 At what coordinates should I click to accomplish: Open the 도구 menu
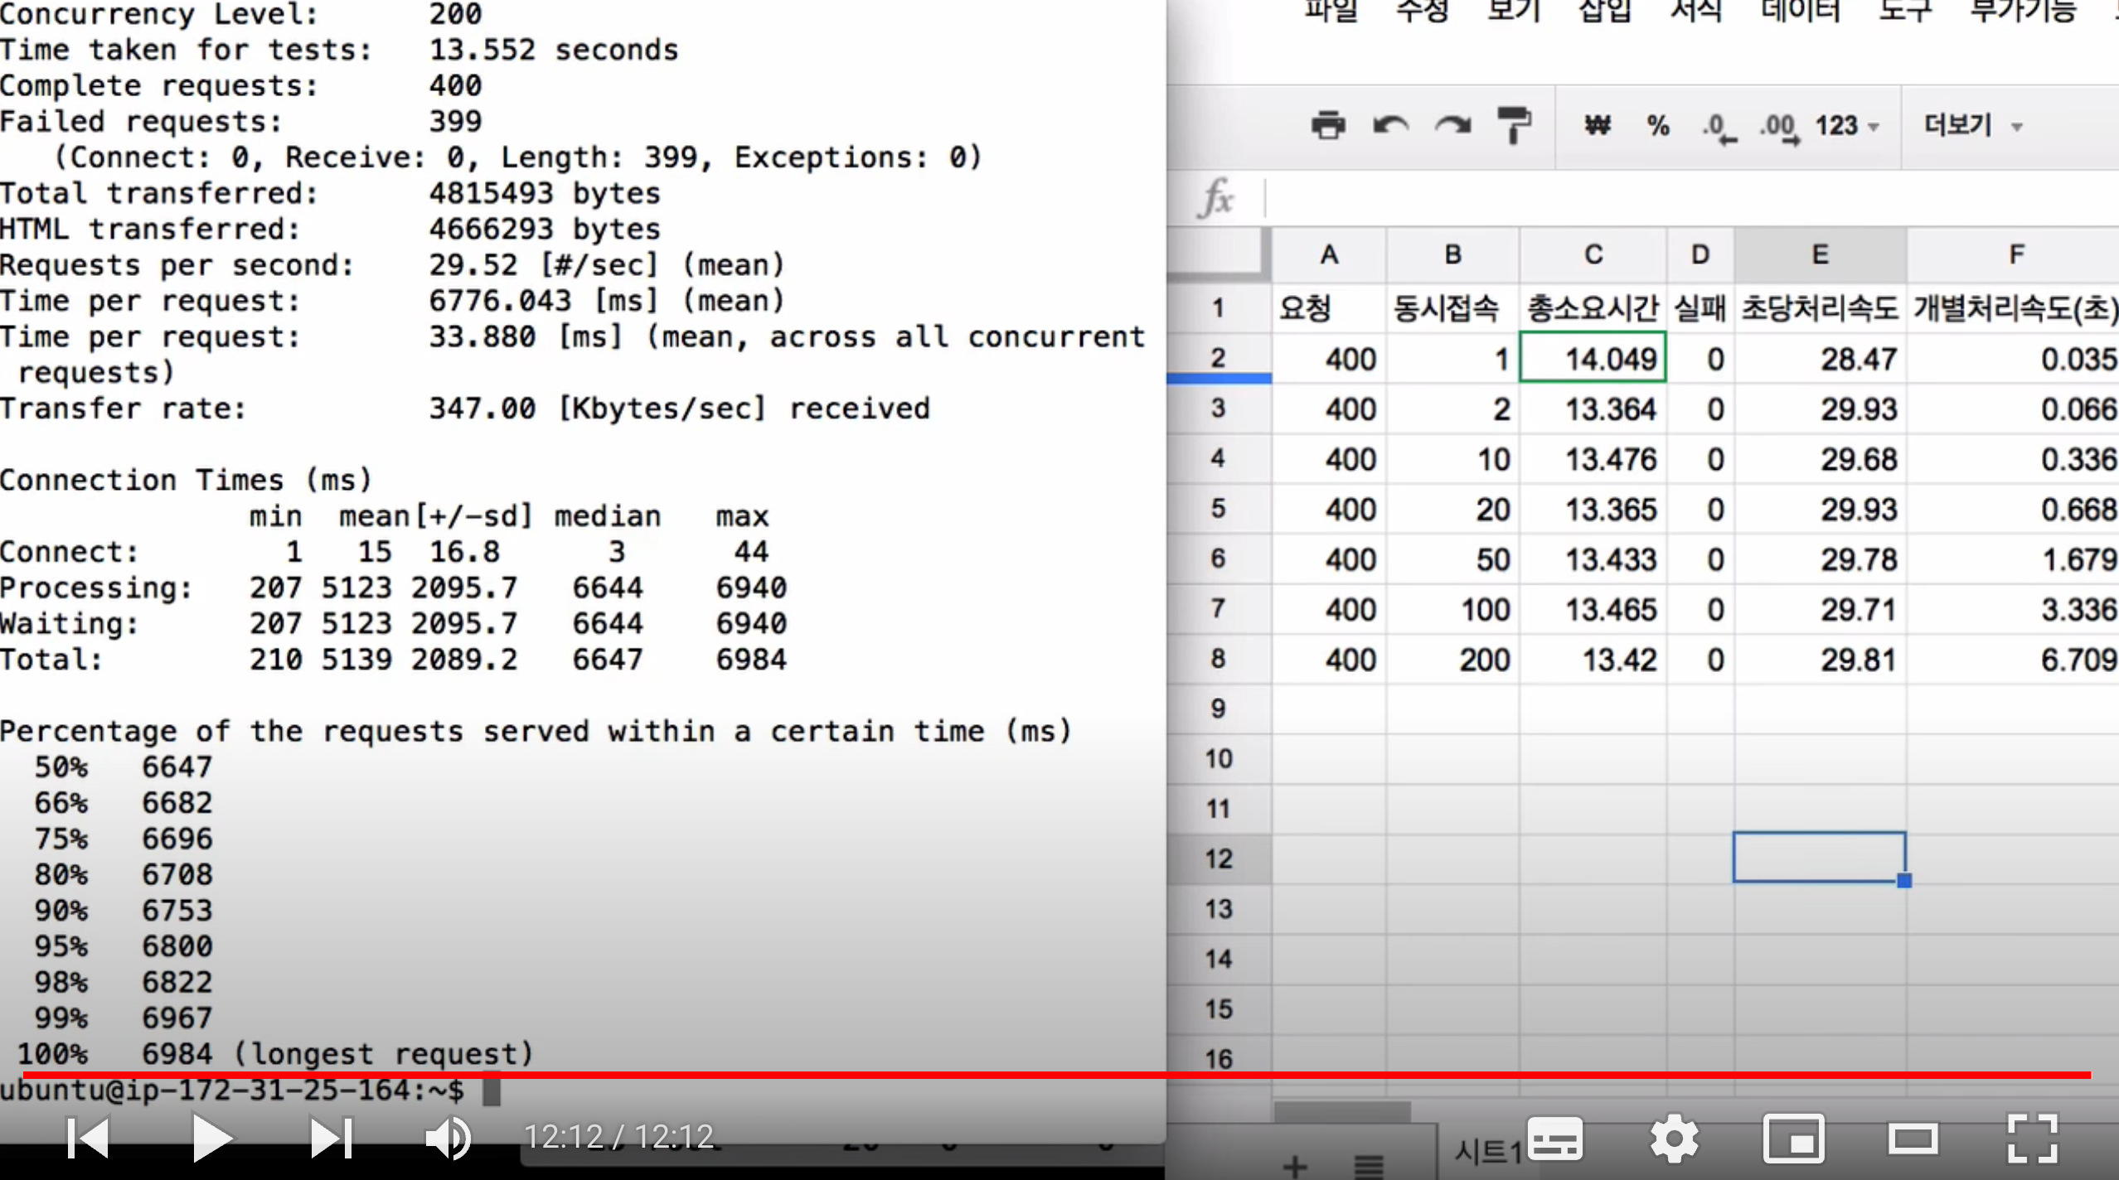(x=1904, y=12)
